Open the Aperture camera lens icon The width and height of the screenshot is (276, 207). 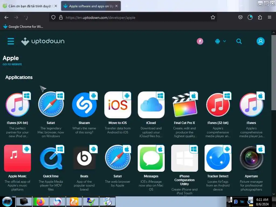251,158
